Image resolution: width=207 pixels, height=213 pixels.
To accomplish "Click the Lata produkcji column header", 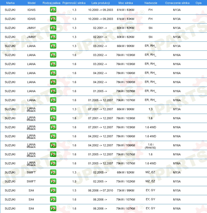I will point(101,3).
